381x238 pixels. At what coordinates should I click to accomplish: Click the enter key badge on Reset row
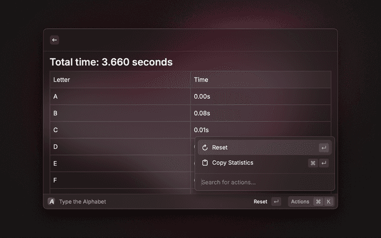324,148
